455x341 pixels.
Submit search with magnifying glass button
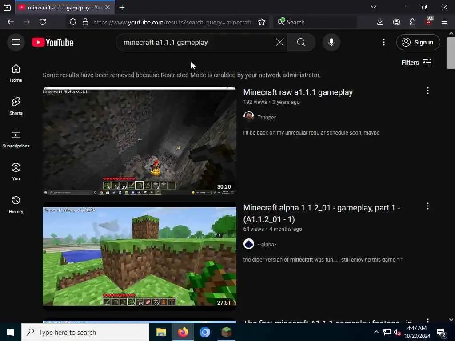301,42
